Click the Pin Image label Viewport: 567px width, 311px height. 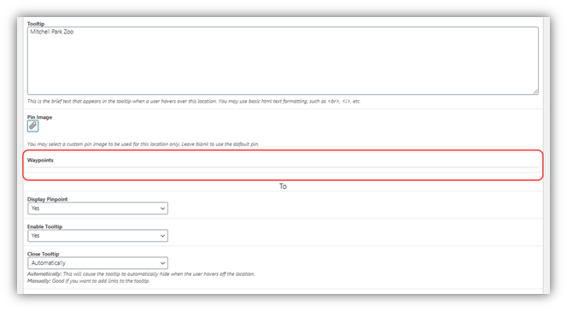coord(39,117)
